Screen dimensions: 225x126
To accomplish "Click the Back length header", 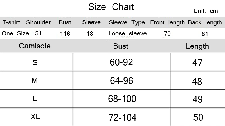I will 205,23.
